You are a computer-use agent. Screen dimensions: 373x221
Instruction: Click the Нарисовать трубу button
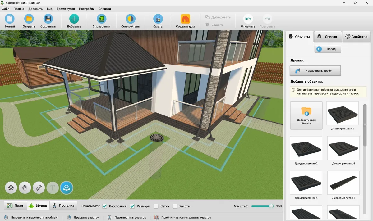click(x=315, y=70)
